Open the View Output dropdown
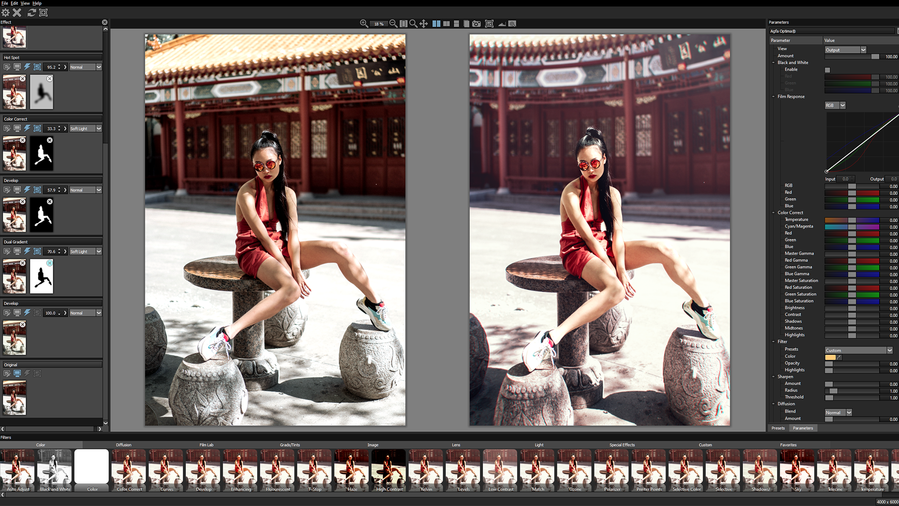The width and height of the screenshot is (899, 506). (x=846, y=50)
